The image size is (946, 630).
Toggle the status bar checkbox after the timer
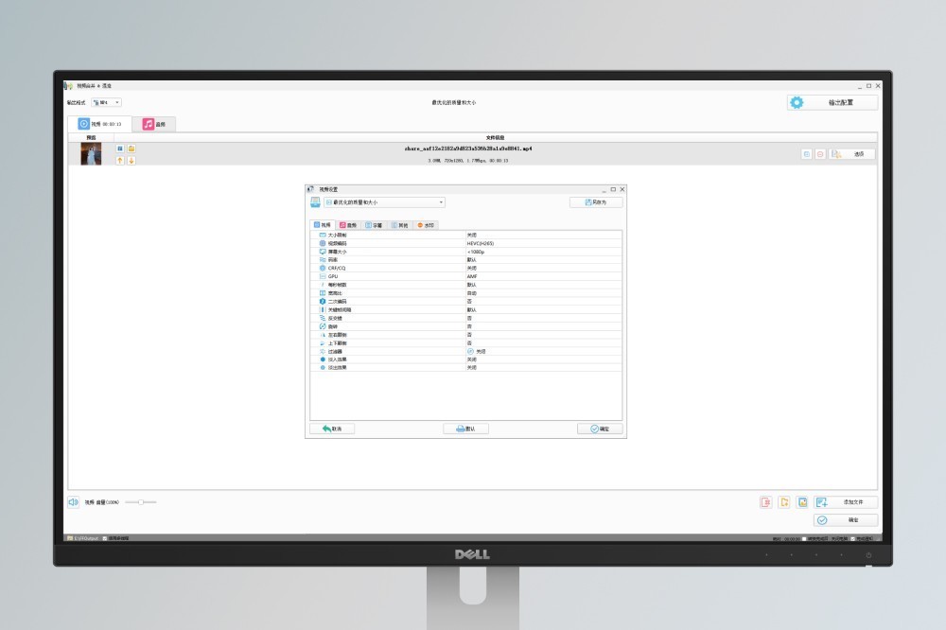tap(804, 538)
